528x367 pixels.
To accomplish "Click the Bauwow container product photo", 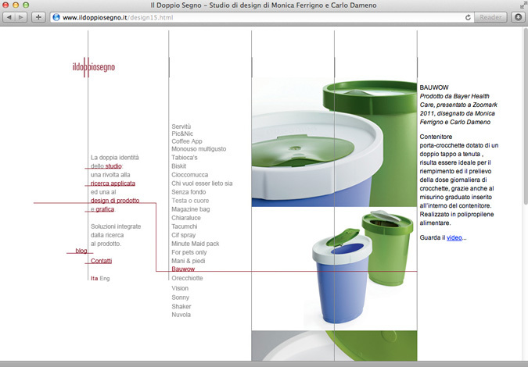I will click(x=334, y=195).
